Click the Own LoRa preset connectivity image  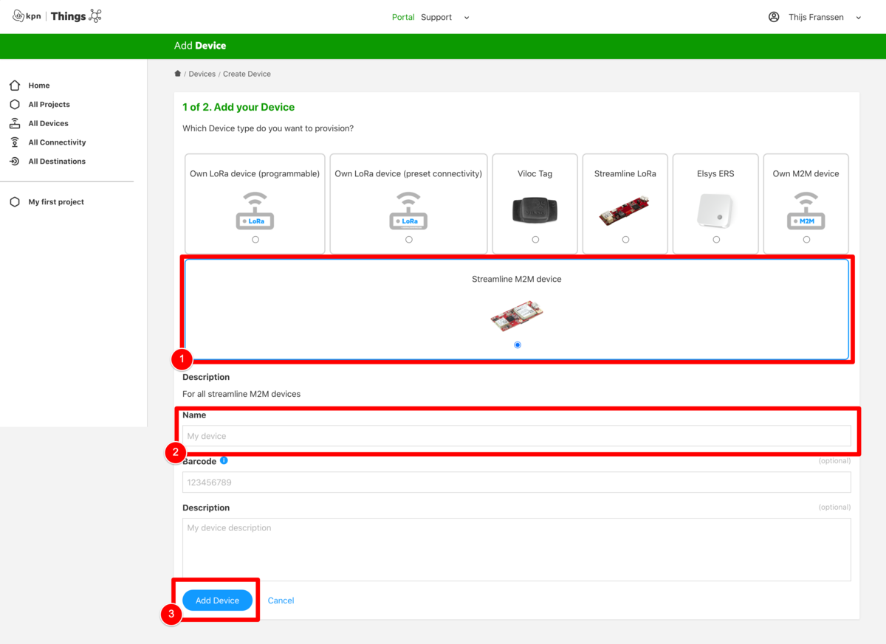[409, 211]
